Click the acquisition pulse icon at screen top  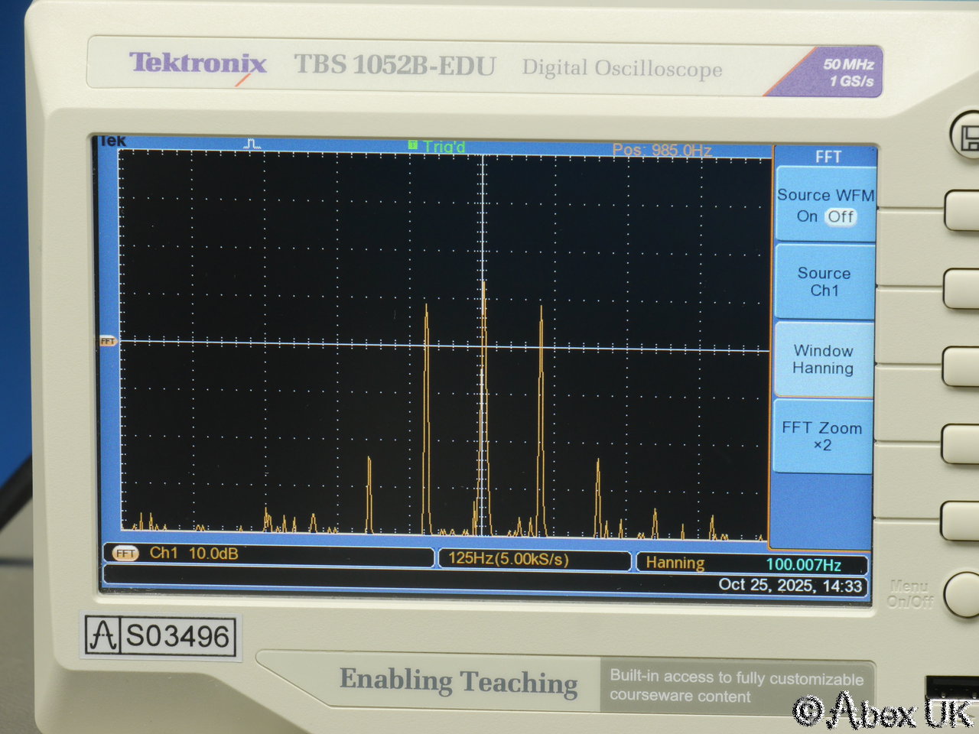pos(252,144)
